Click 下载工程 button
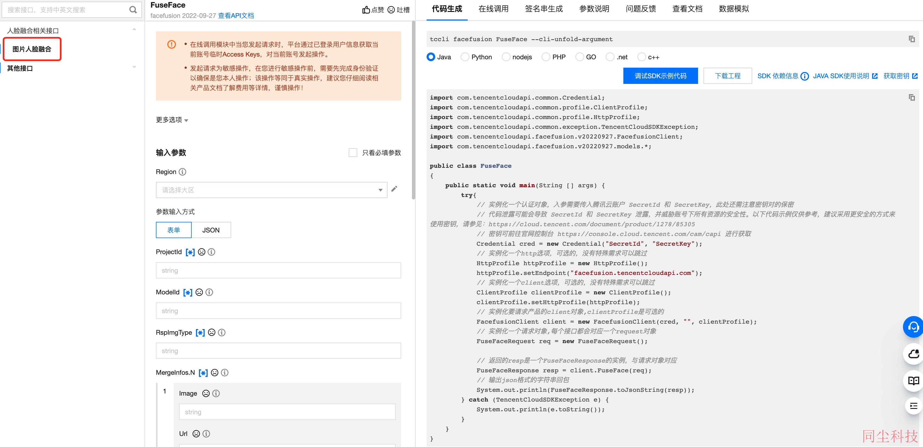 click(x=728, y=75)
